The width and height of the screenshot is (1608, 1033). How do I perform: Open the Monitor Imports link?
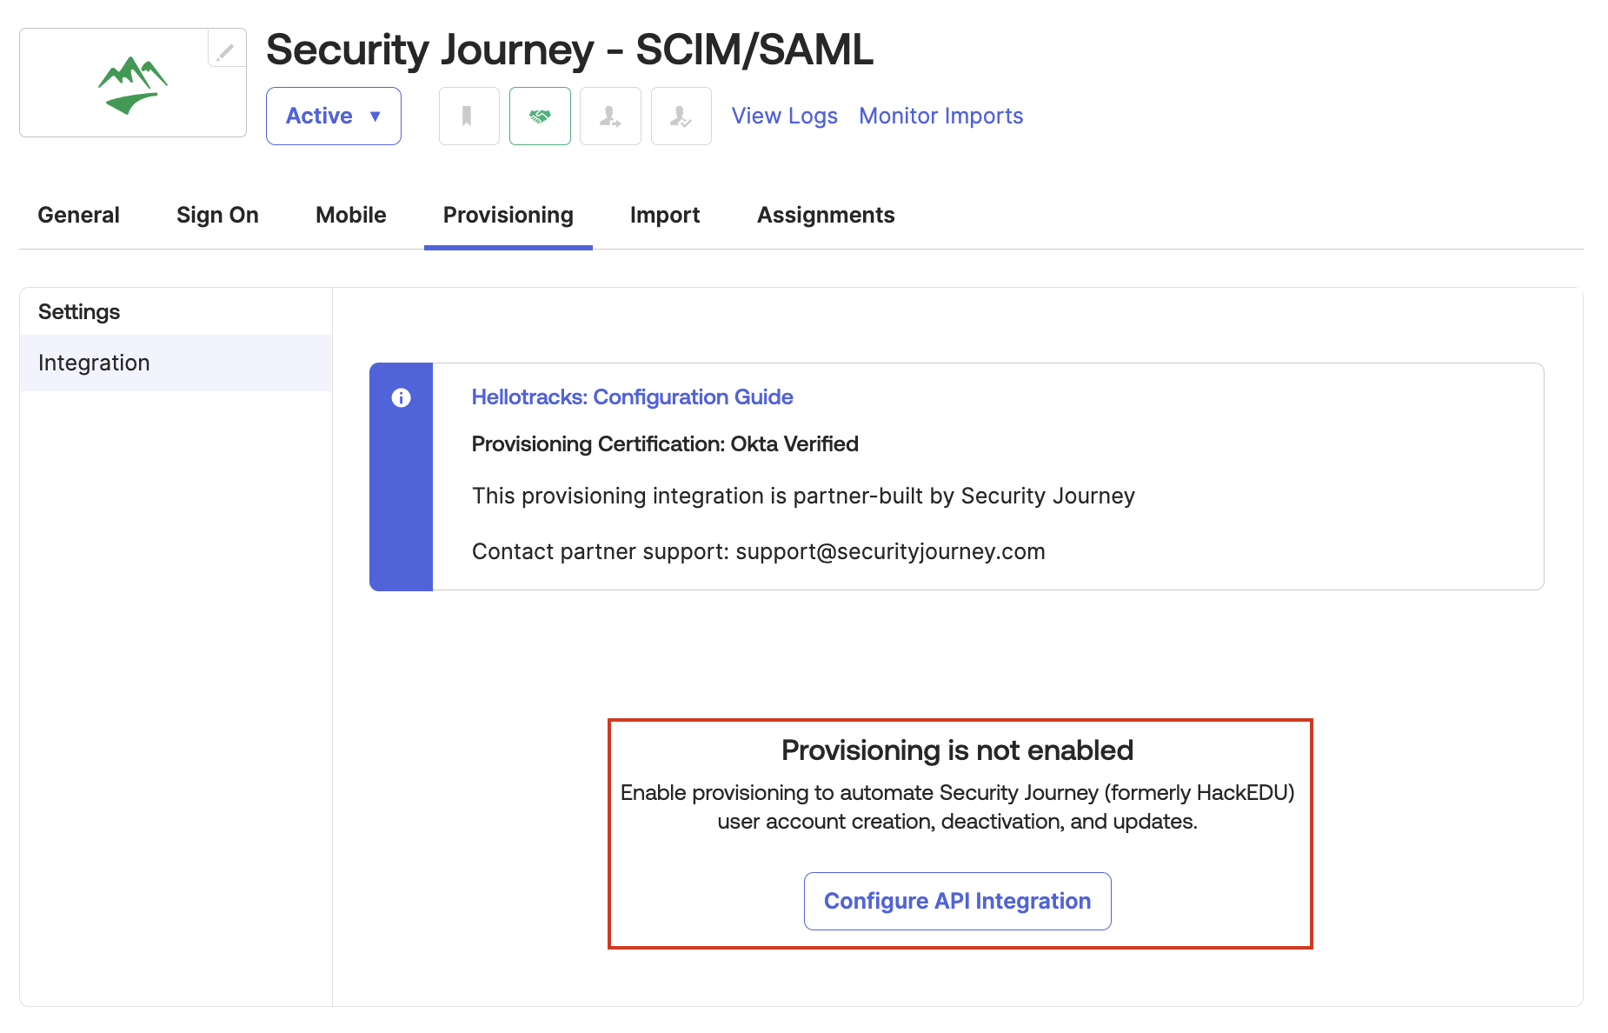point(941,116)
